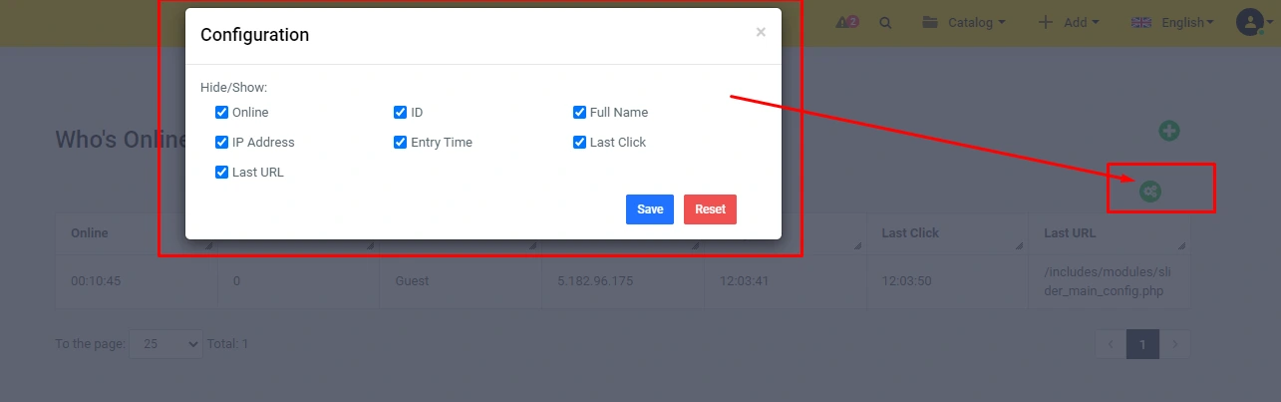Viewport: 1281px width, 402px height.
Task: Click the green plus add icon
Action: click(x=1169, y=131)
